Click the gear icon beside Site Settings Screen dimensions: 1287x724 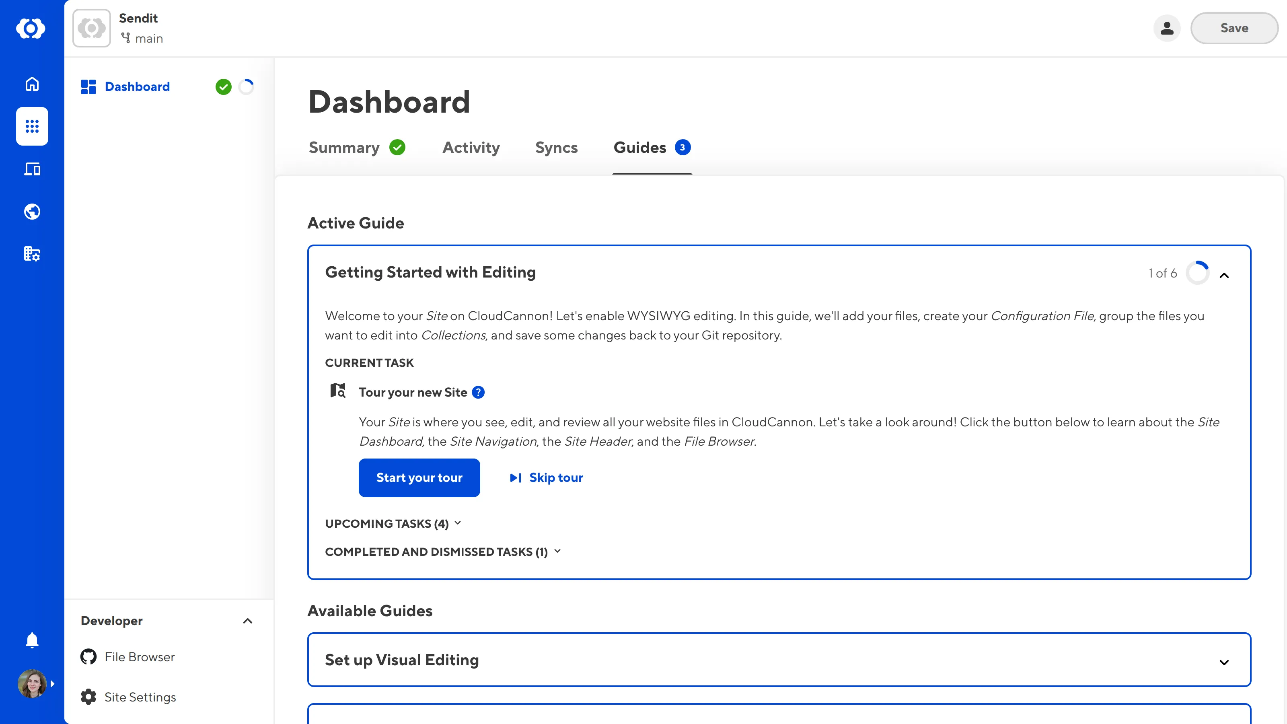[88, 697]
